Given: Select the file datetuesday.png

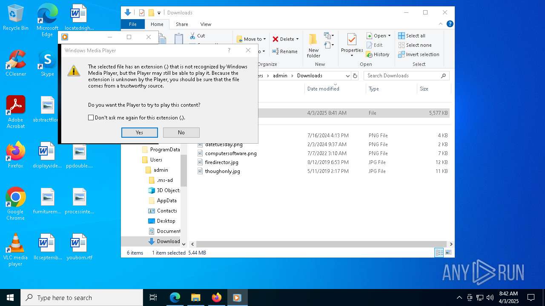Looking at the screenshot, I should [x=224, y=144].
